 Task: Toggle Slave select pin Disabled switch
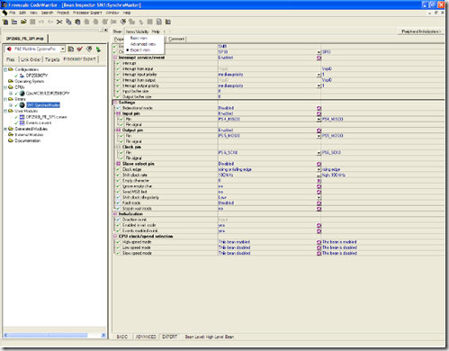(319, 164)
